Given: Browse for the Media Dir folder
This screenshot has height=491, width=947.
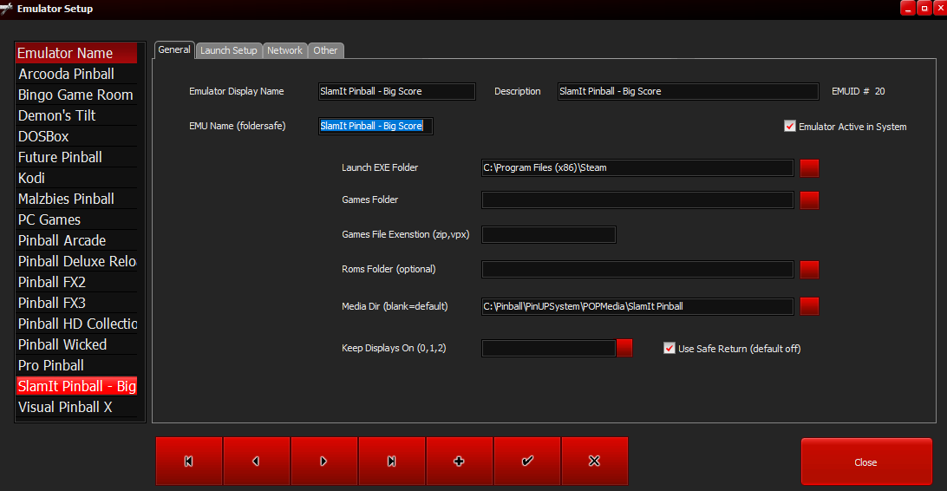Looking at the screenshot, I should 809,306.
